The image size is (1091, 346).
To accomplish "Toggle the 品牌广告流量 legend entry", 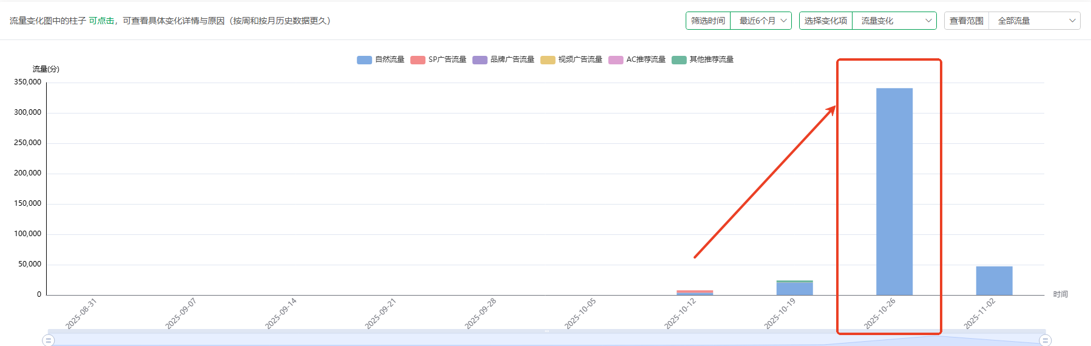I will coord(504,59).
